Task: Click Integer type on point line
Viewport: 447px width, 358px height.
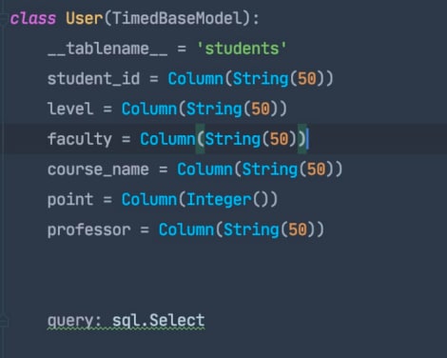Action: [219, 200]
